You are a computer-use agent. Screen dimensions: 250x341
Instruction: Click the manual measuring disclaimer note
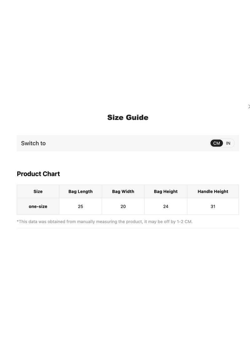[105, 222]
